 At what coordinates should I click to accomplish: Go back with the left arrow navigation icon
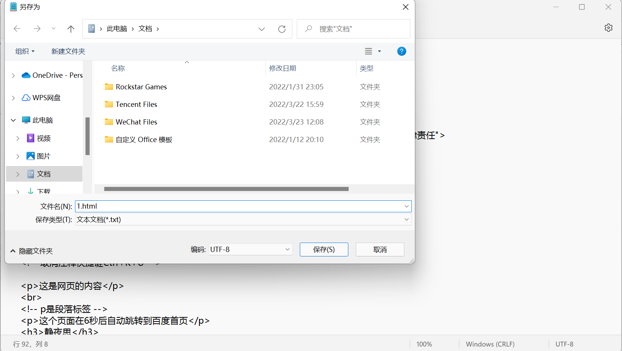pos(17,29)
